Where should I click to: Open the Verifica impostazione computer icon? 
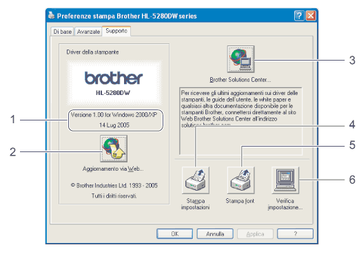[x=285, y=180]
